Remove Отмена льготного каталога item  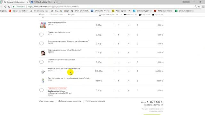pyautogui.click(x=128, y=35)
